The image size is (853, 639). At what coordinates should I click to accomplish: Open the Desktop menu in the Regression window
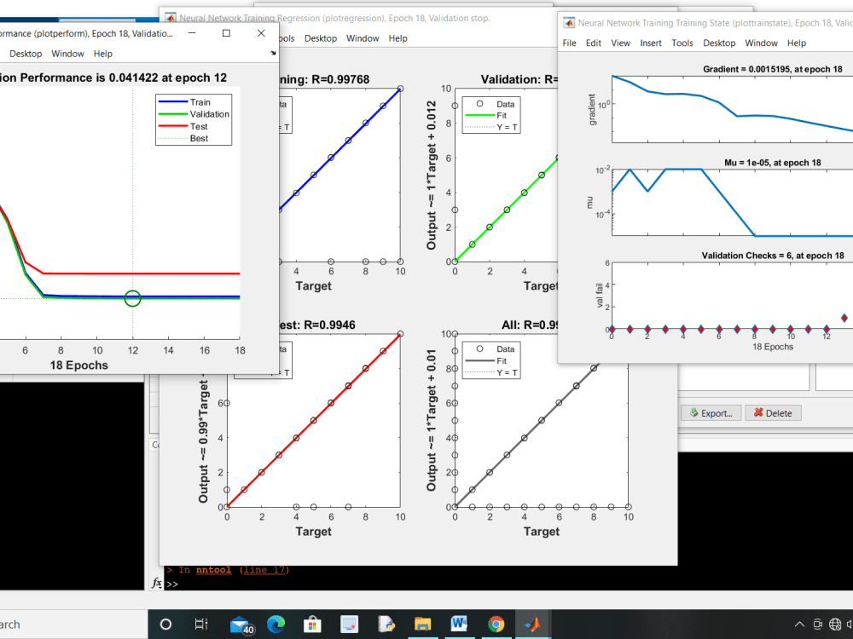point(320,38)
